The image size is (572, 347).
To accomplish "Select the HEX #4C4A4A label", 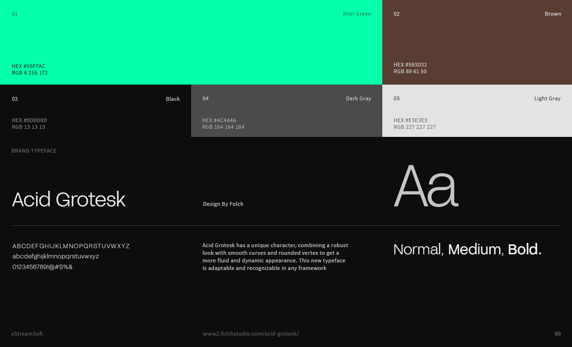I will tap(219, 120).
